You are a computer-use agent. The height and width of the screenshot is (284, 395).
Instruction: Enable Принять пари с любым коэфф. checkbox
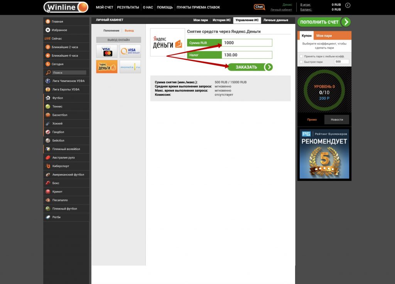click(x=301, y=56)
